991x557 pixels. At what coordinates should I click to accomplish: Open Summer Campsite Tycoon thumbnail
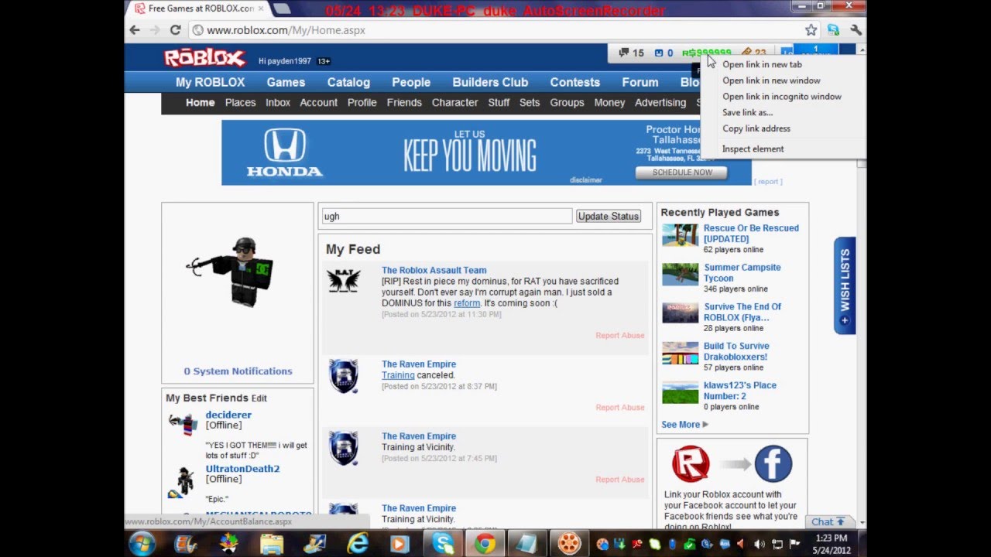pyautogui.click(x=680, y=275)
